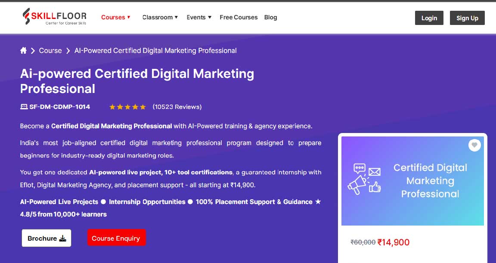
Task: Open the Certified Digital Marketing Professional thumbnail
Action: pyautogui.click(x=412, y=181)
